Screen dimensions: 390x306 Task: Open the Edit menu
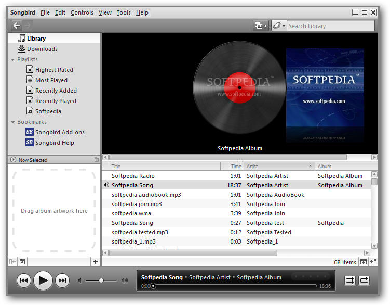pos(60,12)
